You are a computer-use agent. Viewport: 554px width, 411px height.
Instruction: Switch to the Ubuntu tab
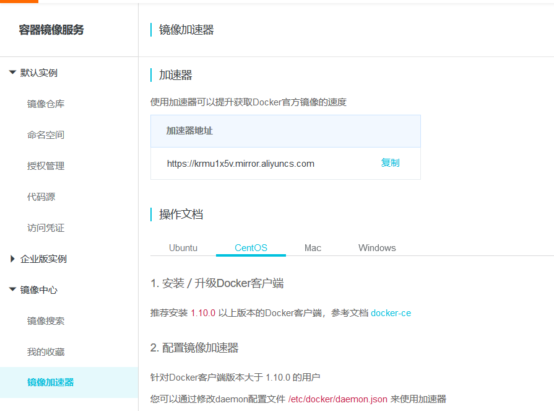click(183, 248)
